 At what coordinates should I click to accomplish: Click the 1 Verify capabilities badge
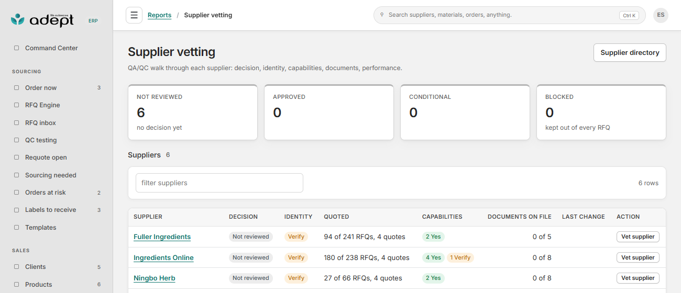click(x=460, y=257)
